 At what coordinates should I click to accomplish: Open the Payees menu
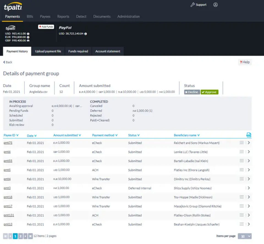pos(45,17)
